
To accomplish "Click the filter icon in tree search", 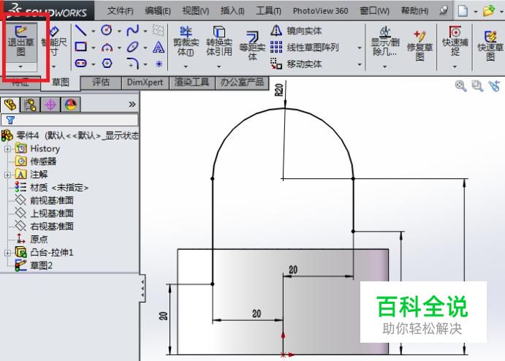I will click(10, 120).
